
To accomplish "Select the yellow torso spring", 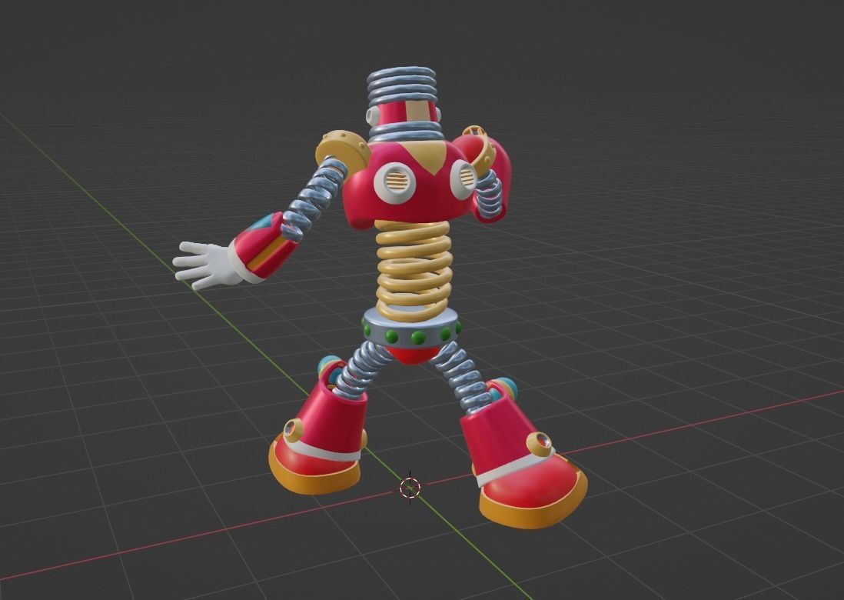I will (414, 269).
